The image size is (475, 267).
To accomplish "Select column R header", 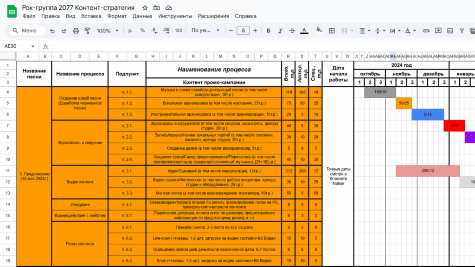I will coord(288,56).
